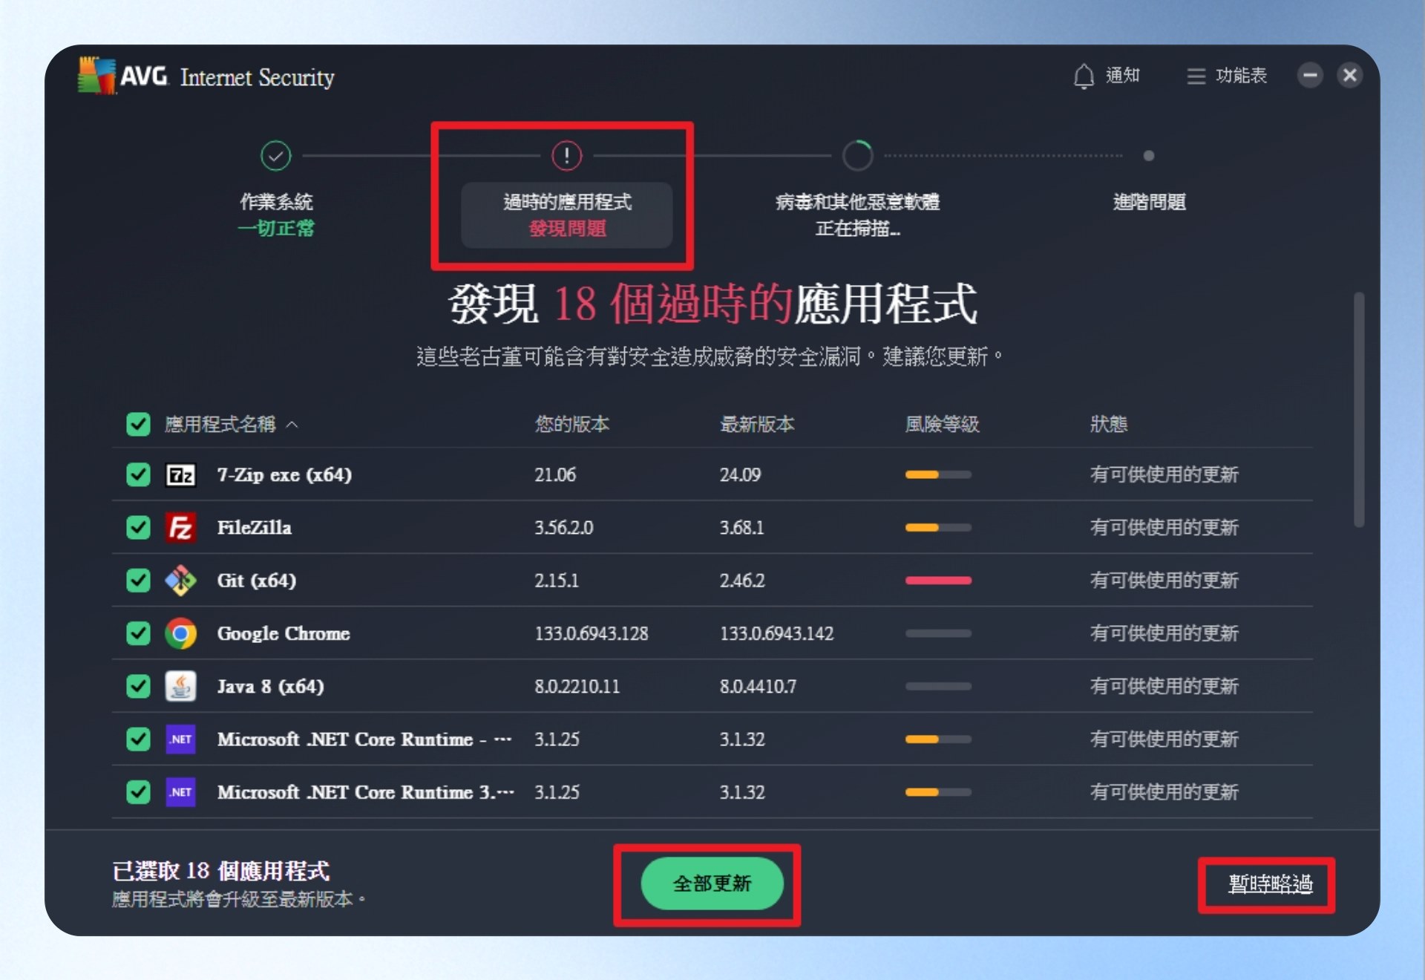The image size is (1425, 980).
Task: Click the 風險等級 column header
Action: 942,425
